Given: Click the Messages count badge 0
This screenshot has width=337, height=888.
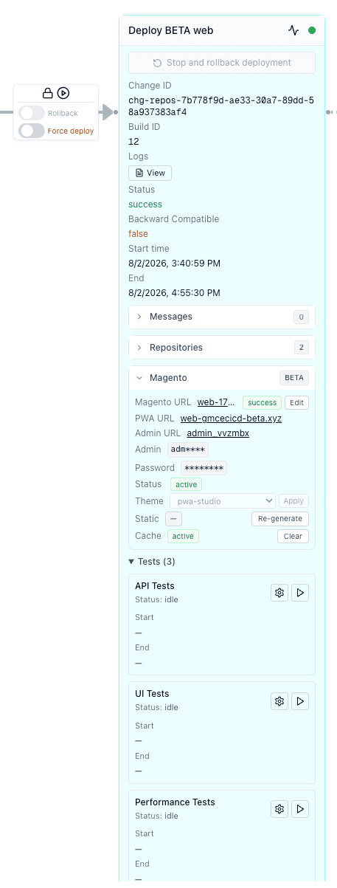Looking at the screenshot, I should click(301, 317).
